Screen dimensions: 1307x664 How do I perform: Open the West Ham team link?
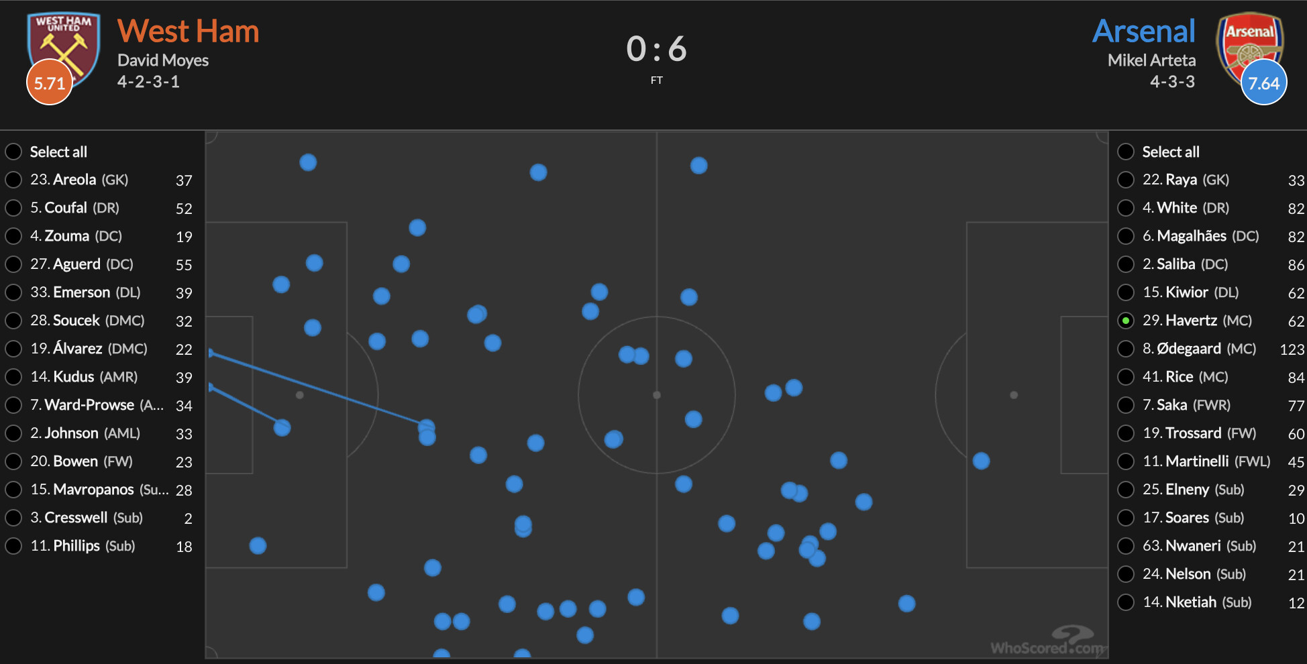pos(189,31)
